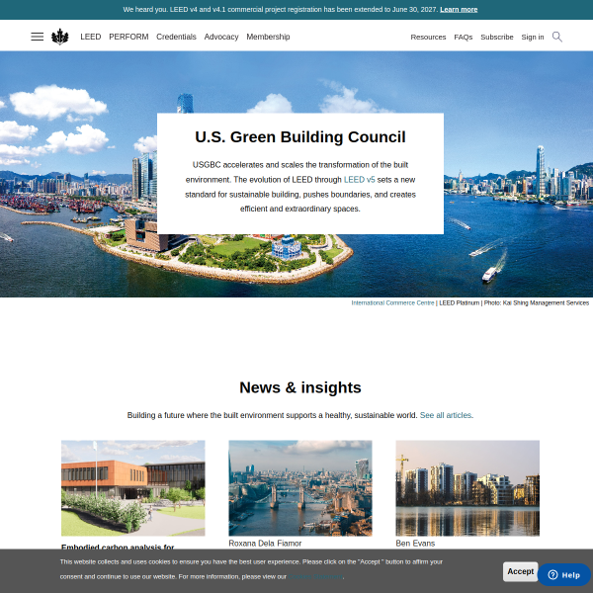Open the FAQs link
Viewport: 593px width, 593px height.
(x=464, y=38)
